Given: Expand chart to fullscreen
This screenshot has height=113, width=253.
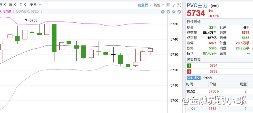Looking at the screenshot, I should tap(179, 5).
